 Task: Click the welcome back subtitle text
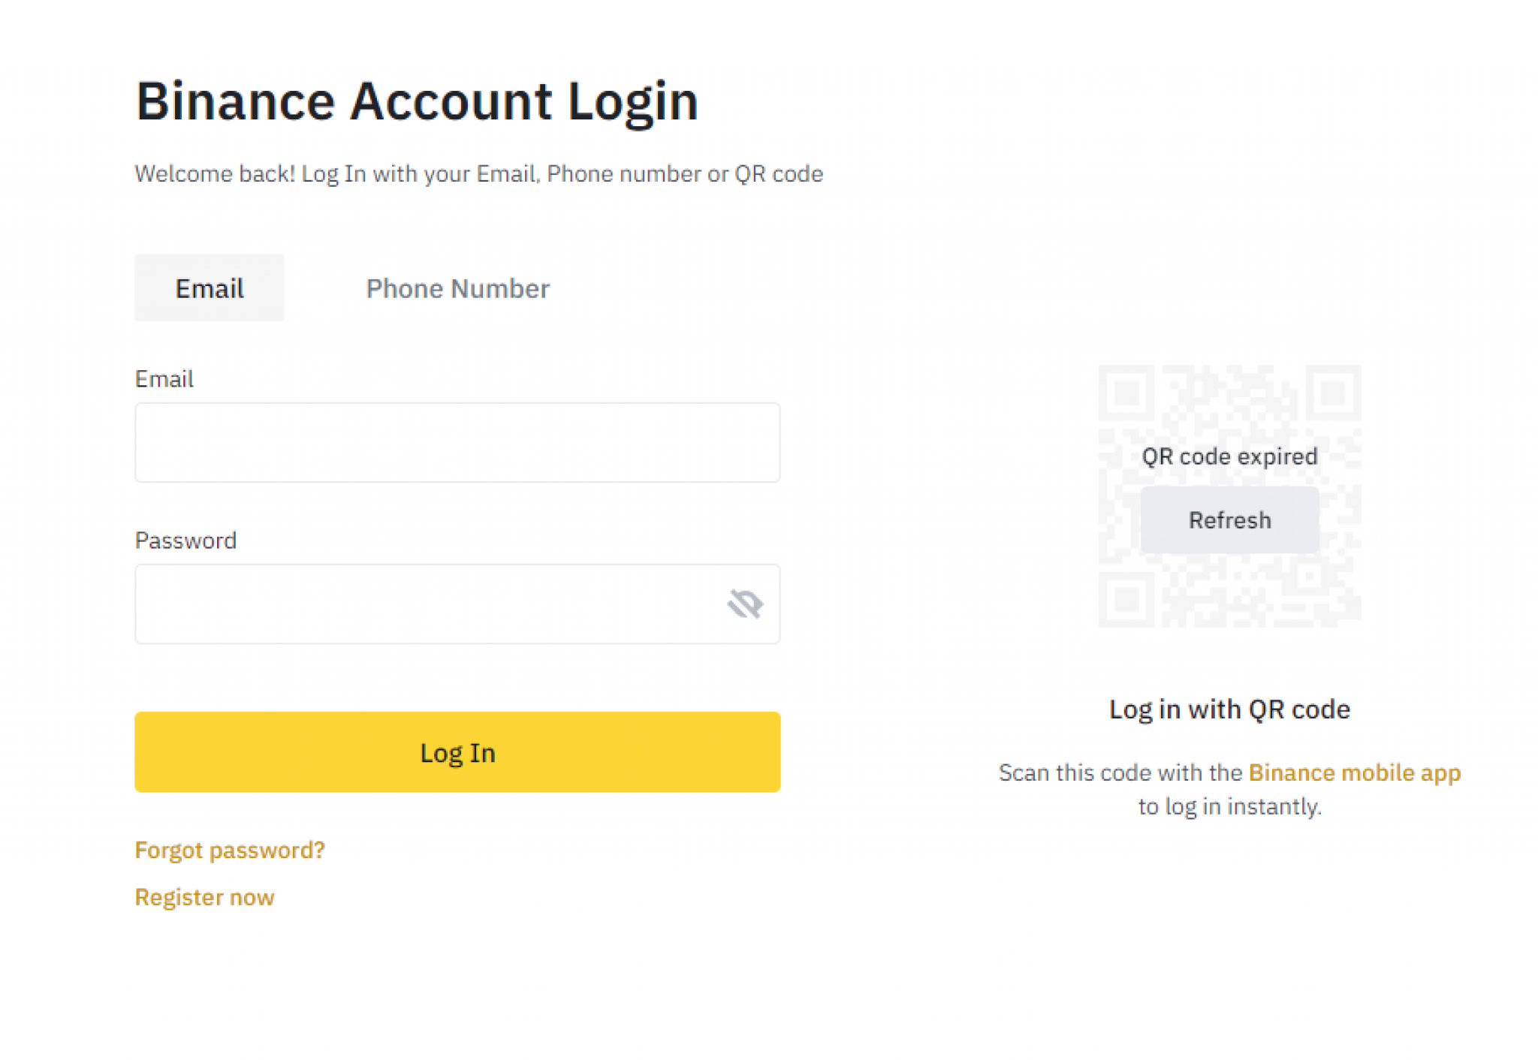tap(478, 173)
